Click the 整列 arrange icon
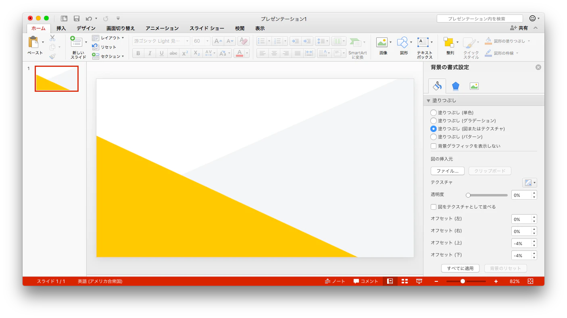 [x=448, y=42]
